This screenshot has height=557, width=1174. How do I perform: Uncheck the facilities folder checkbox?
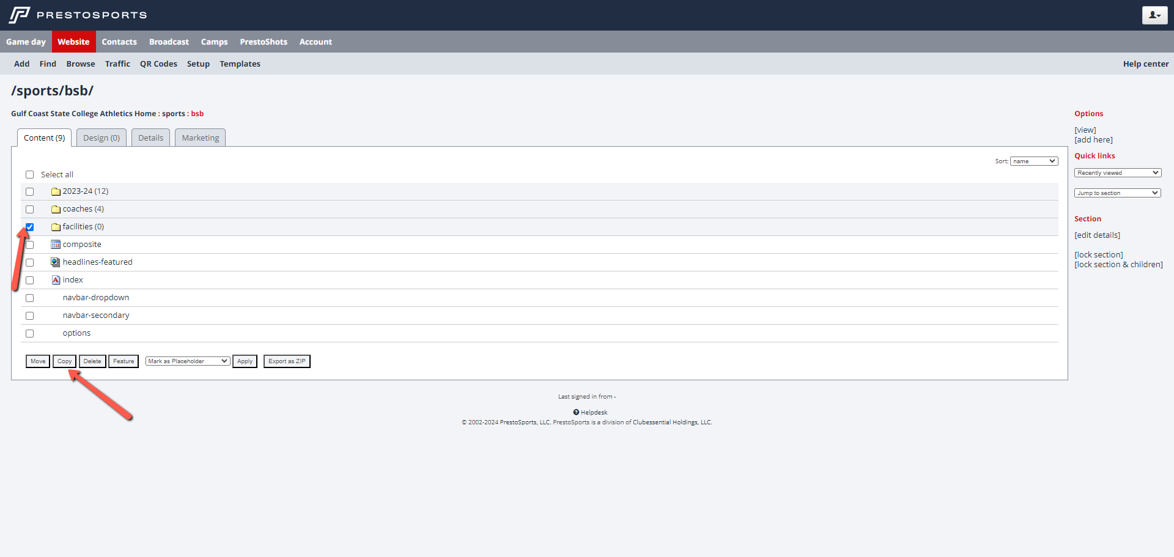click(x=29, y=227)
